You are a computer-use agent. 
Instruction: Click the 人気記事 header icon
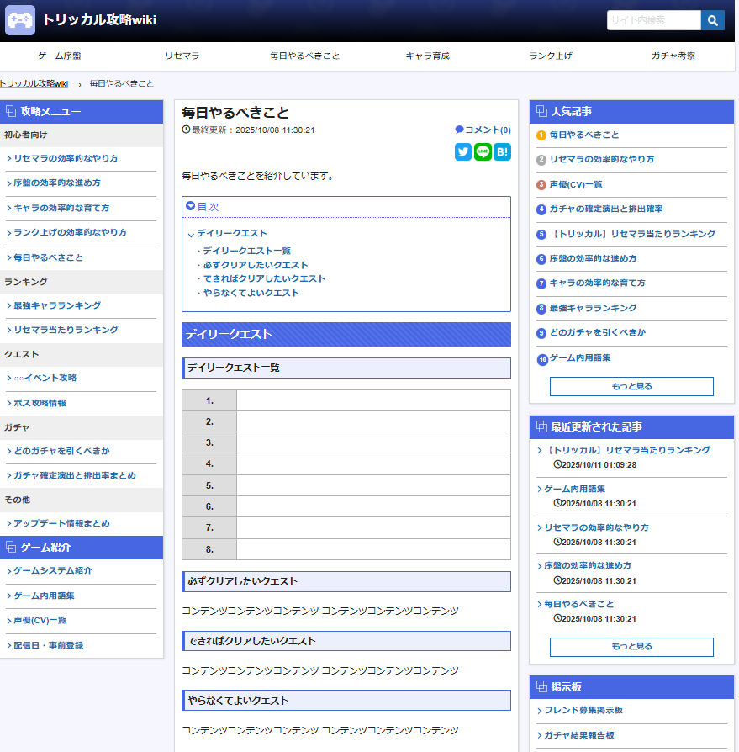(541, 111)
